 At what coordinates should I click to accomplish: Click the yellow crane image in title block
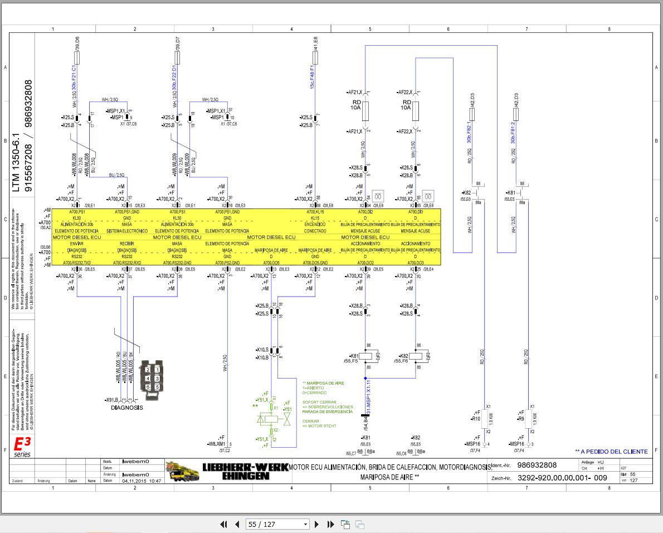(183, 471)
